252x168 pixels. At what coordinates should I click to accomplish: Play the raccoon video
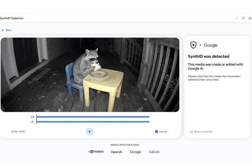tap(90, 132)
